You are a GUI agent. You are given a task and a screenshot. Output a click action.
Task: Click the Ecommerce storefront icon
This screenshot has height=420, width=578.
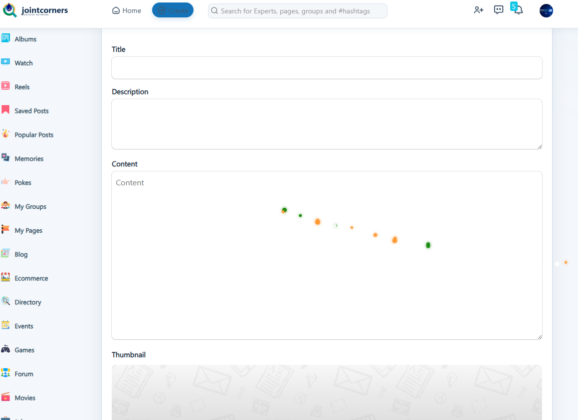click(x=5, y=278)
